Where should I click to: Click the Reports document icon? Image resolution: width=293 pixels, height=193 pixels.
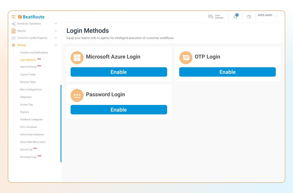pyautogui.click(x=14, y=31)
